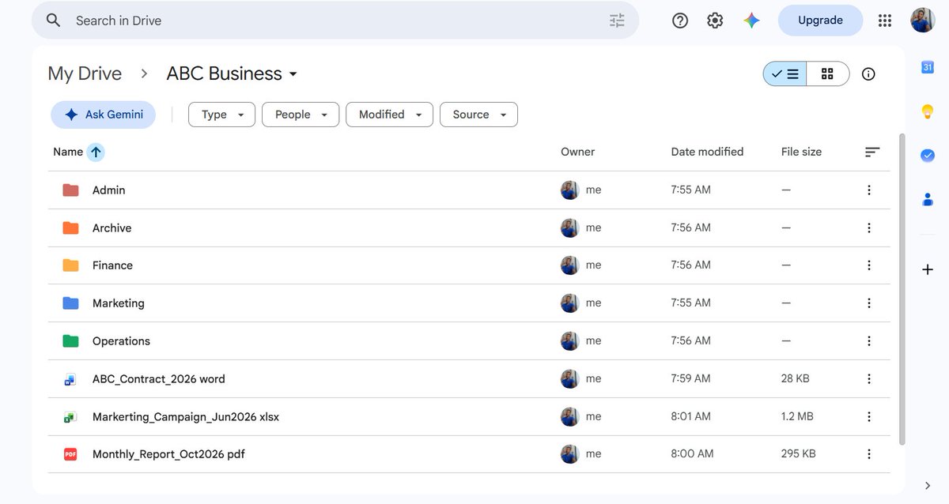Click the Upgrade button
Image resolution: width=949 pixels, height=504 pixels.
[820, 21]
